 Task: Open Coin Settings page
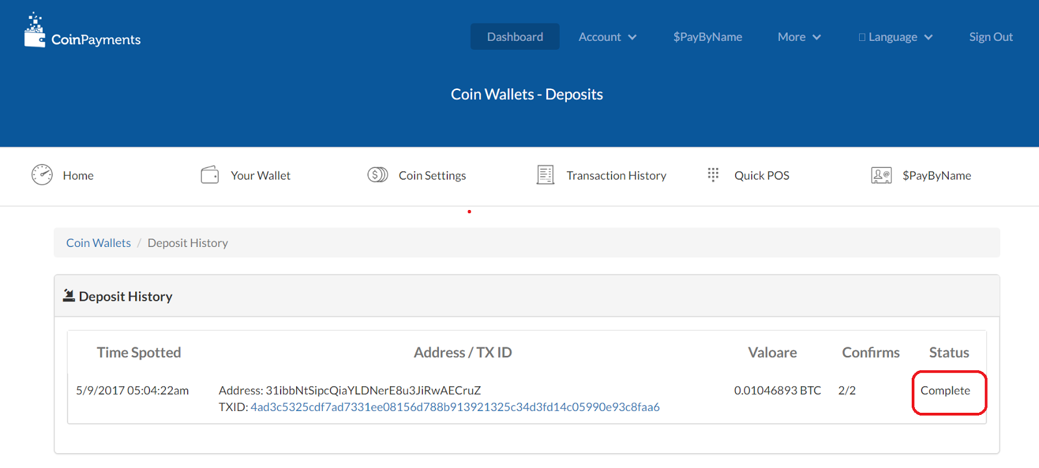(432, 176)
